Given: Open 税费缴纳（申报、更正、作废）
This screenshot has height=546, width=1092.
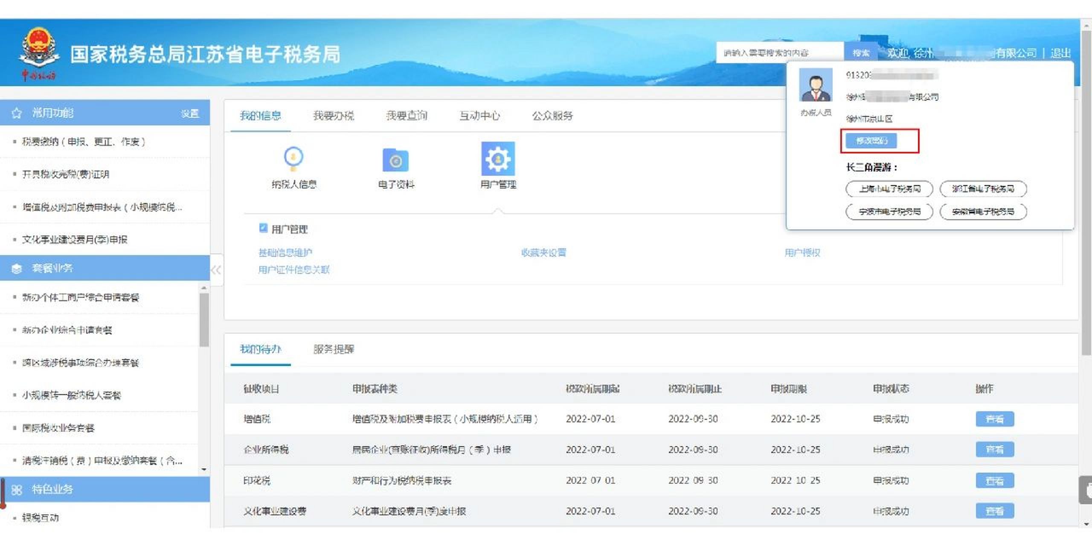Looking at the screenshot, I should (x=84, y=142).
